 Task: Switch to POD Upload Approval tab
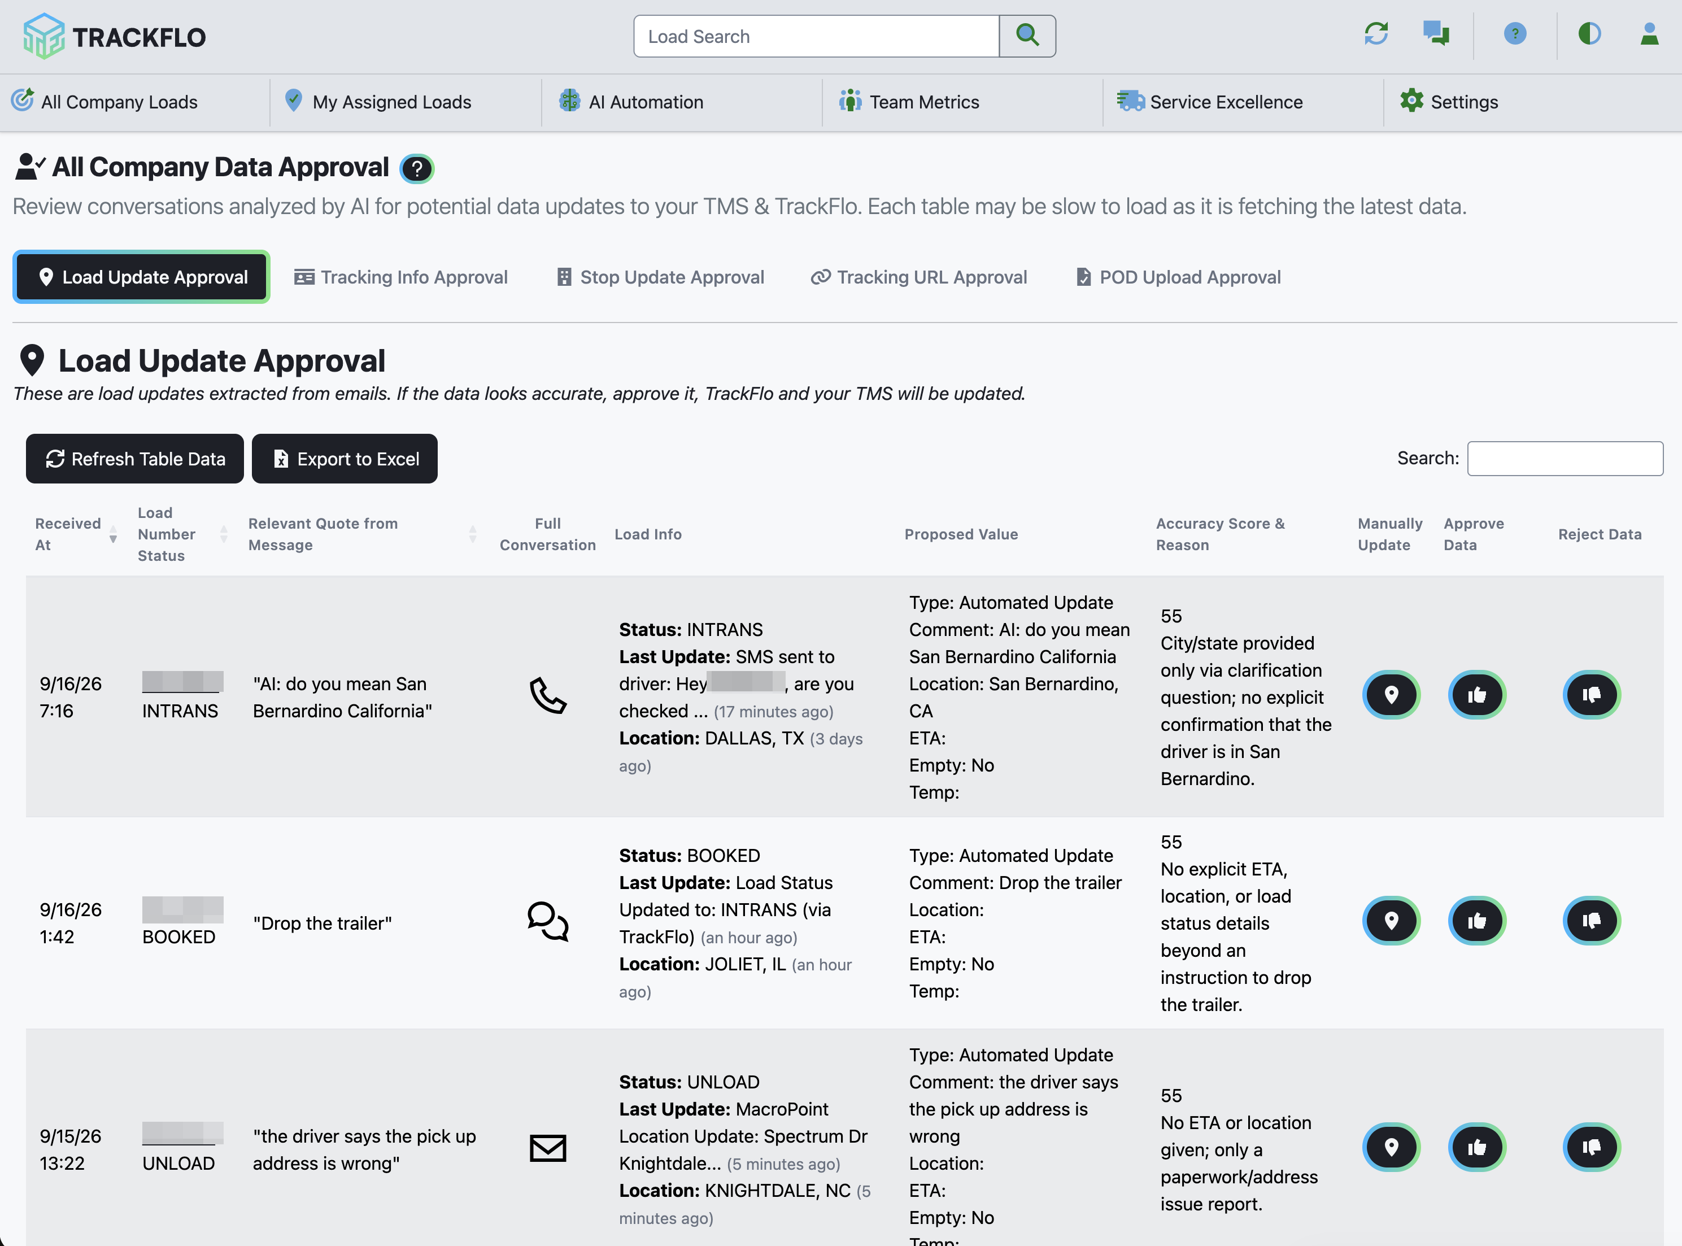tap(1178, 277)
